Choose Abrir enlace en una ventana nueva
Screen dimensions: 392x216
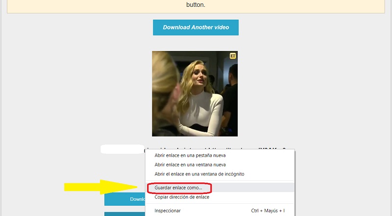click(x=220, y=165)
